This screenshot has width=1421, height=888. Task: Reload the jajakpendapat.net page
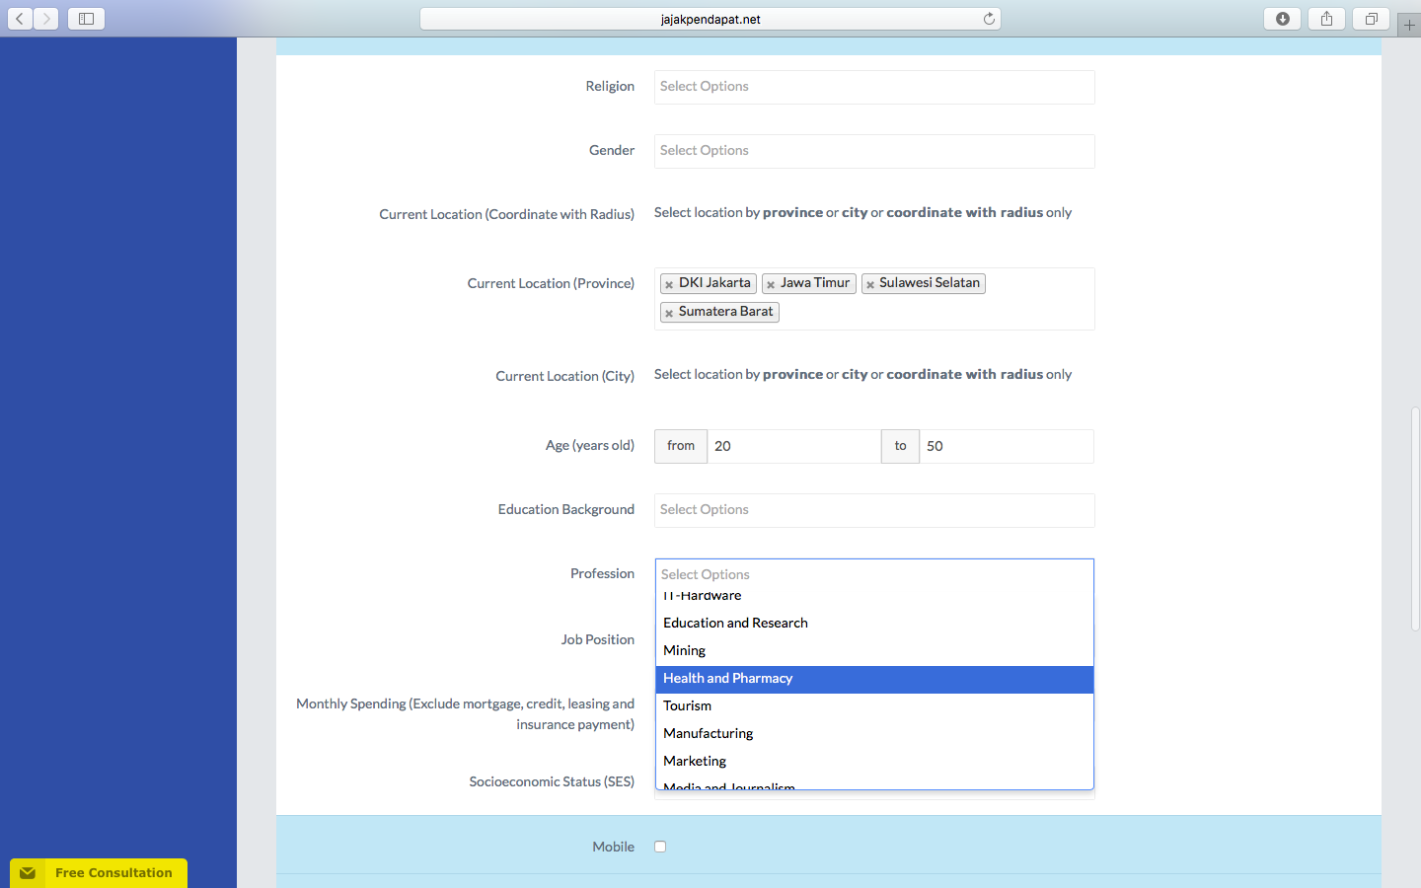click(988, 18)
